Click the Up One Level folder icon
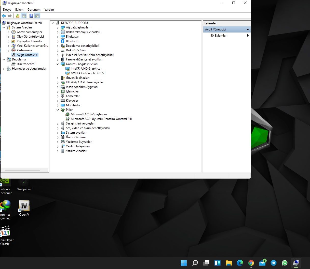 click(17, 16)
